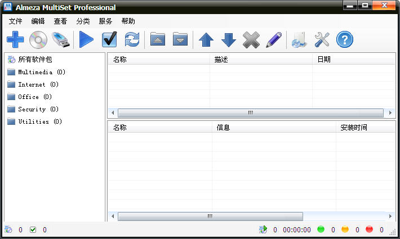This screenshot has width=400, height=239.
Task: Open the 文件 menu
Action: tap(15, 21)
